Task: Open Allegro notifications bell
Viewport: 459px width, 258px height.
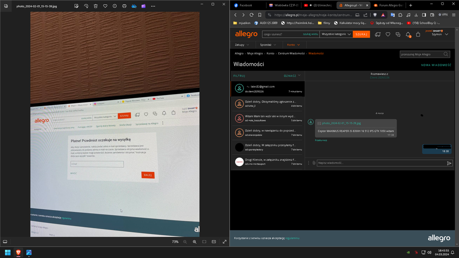Action: click(x=408, y=34)
